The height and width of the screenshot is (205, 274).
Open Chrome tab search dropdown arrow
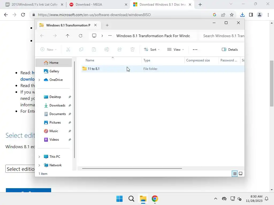231,4
